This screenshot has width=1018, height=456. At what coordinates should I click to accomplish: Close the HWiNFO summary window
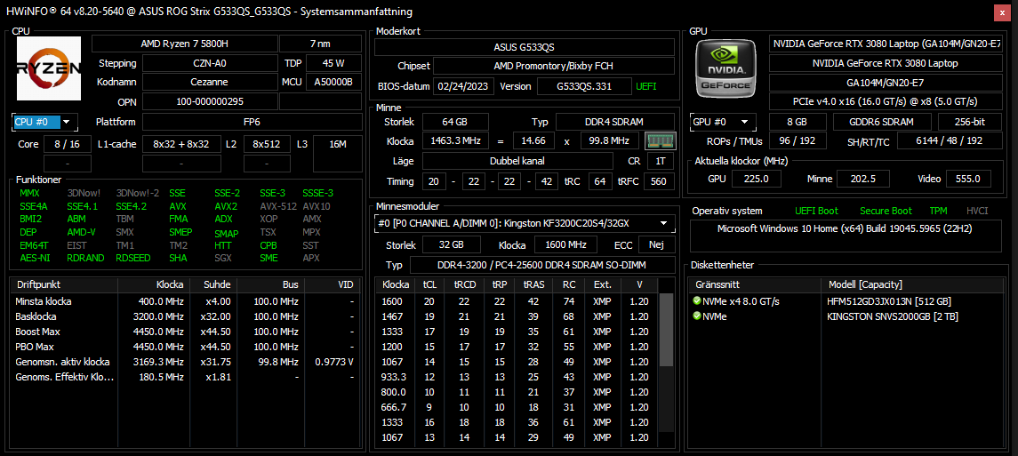point(1004,12)
